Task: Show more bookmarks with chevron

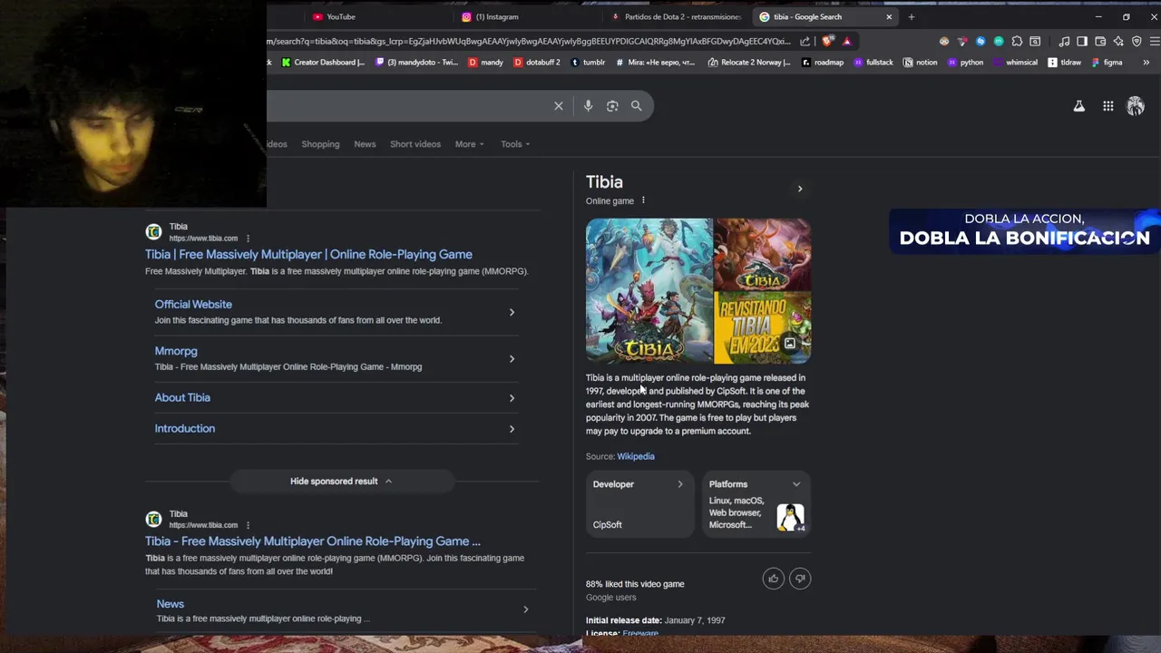Action: pyautogui.click(x=1146, y=63)
